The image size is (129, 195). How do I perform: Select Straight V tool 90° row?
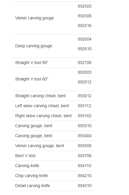[x=53, y=63]
